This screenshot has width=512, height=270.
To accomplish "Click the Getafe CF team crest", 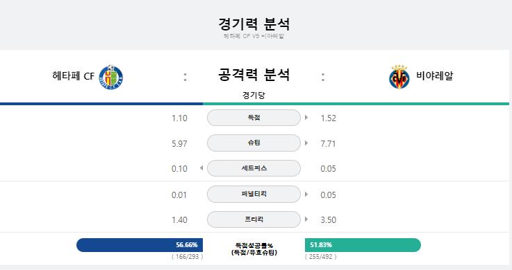I will pos(111,77).
